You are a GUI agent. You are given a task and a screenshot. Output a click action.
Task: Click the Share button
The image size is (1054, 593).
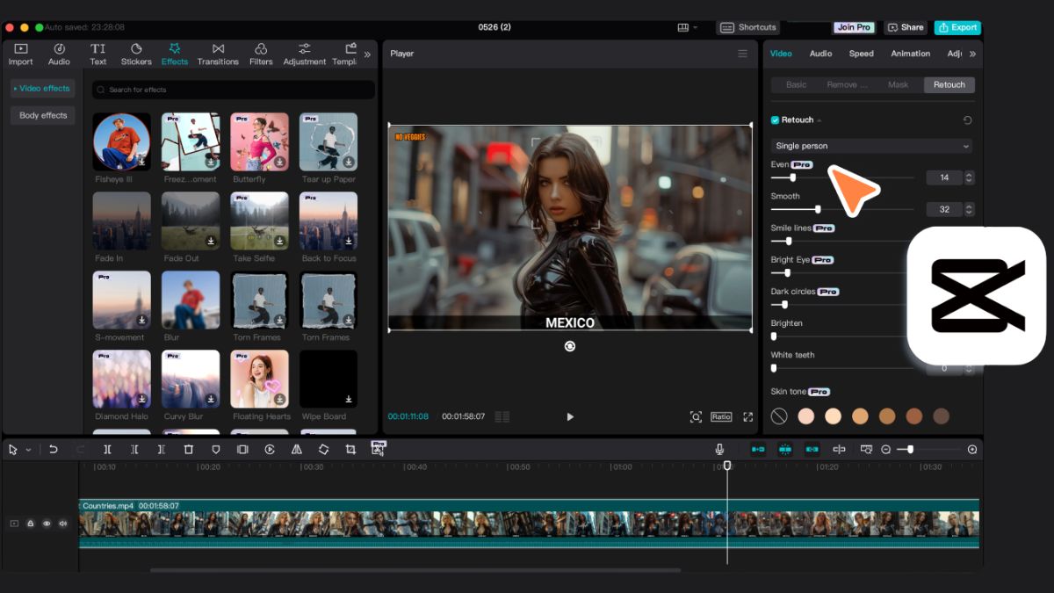pyautogui.click(x=905, y=27)
